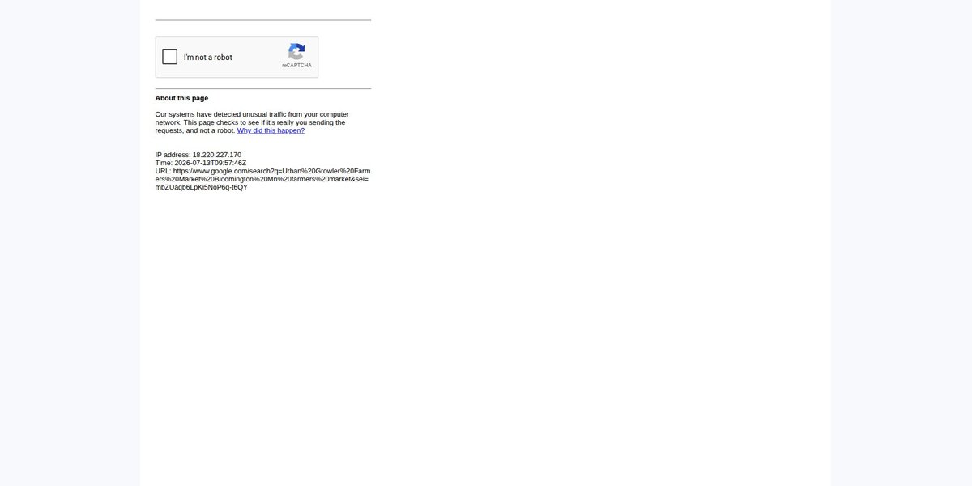The image size is (972, 486).
Task: Click the reCAPTCHA logo icon
Action: pyautogui.click(x=296, y=51)
